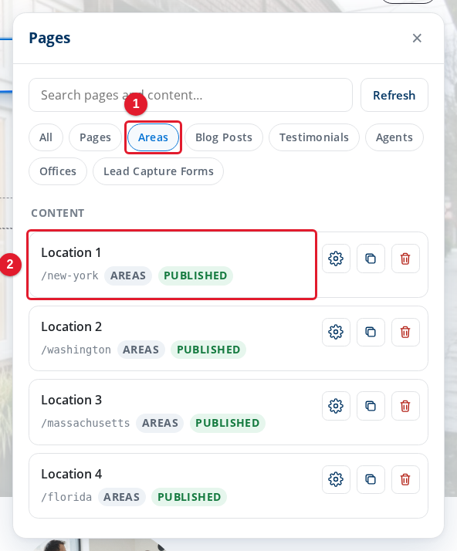Click the Refresh button
The image size is (457, 551).
[x=394, y=95]
